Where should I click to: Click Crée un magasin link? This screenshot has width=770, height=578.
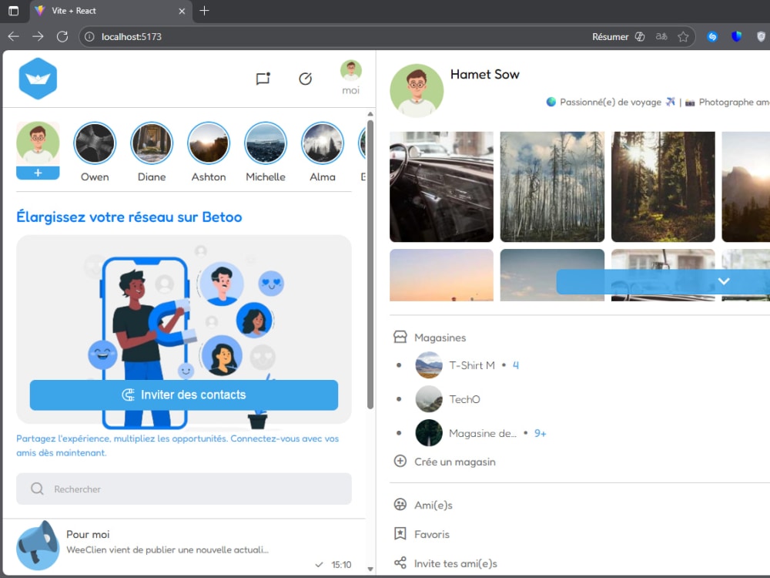pyautogui.click(x=455, y=462)
